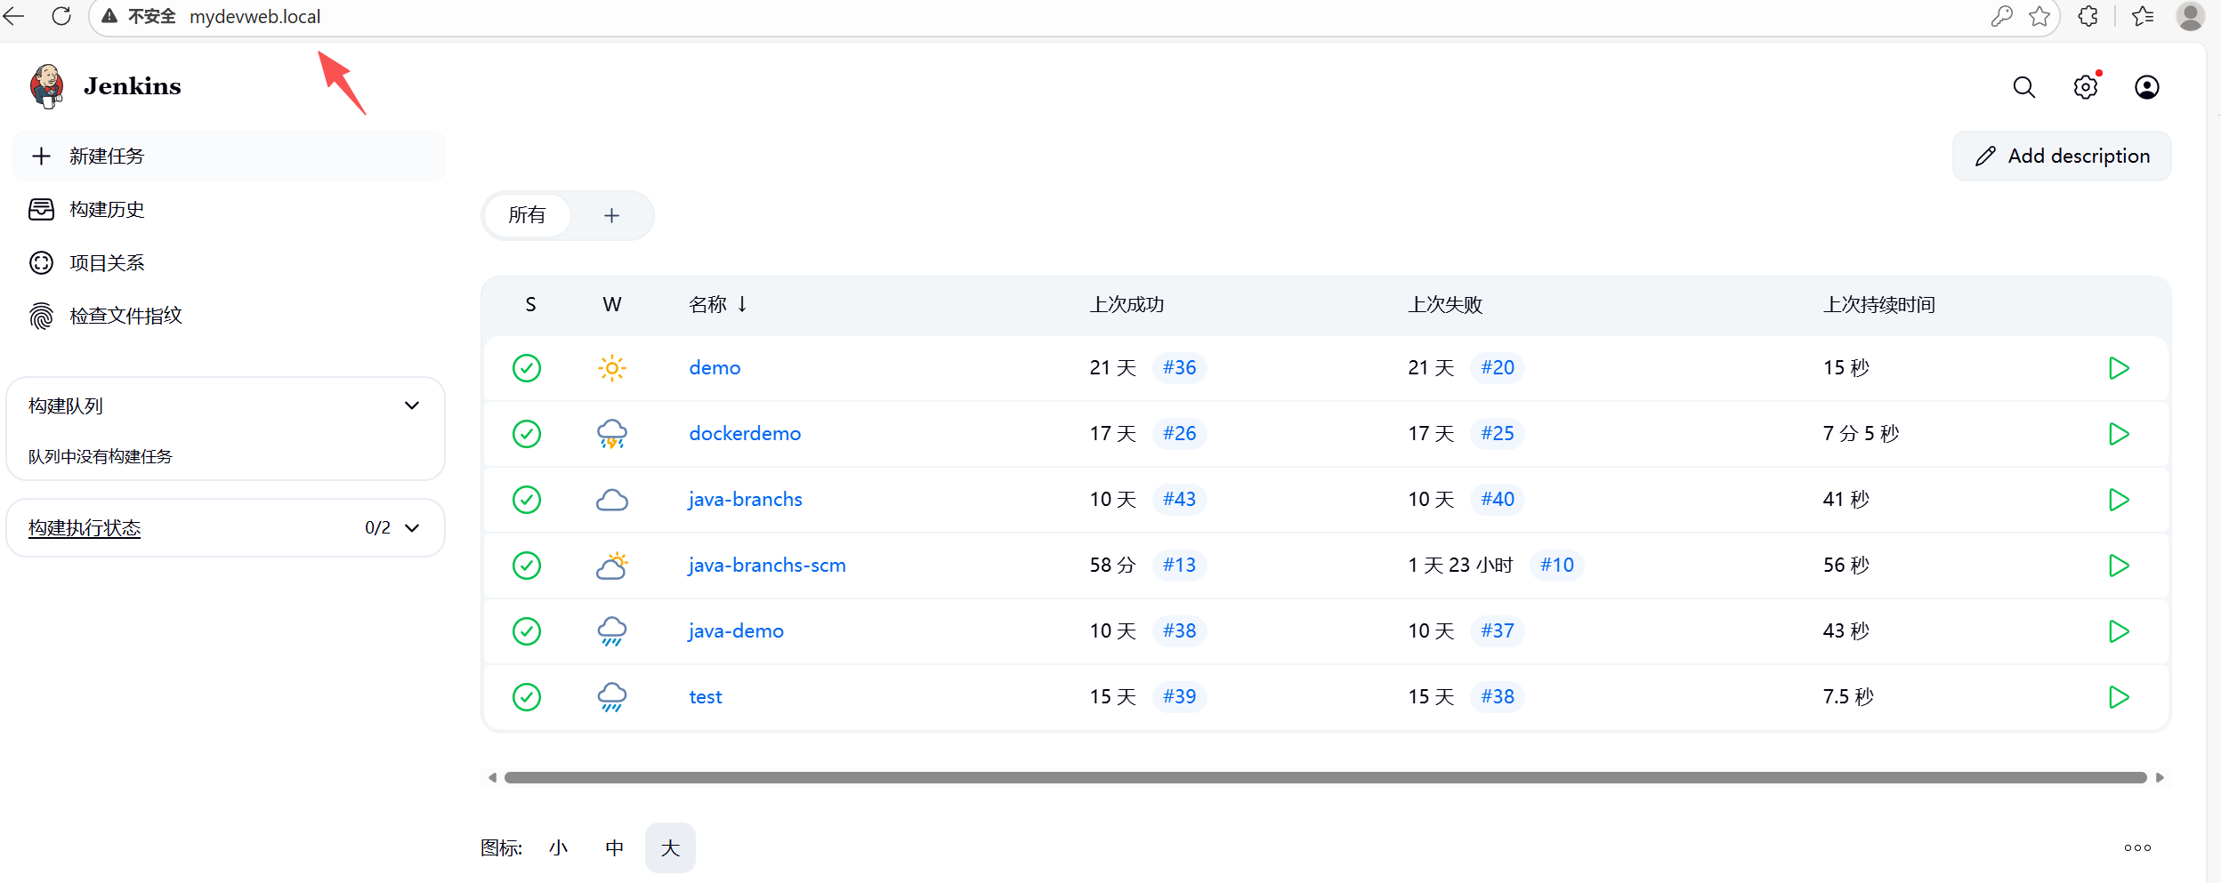Trigger build for dockerdemo job

(2119, 434)
